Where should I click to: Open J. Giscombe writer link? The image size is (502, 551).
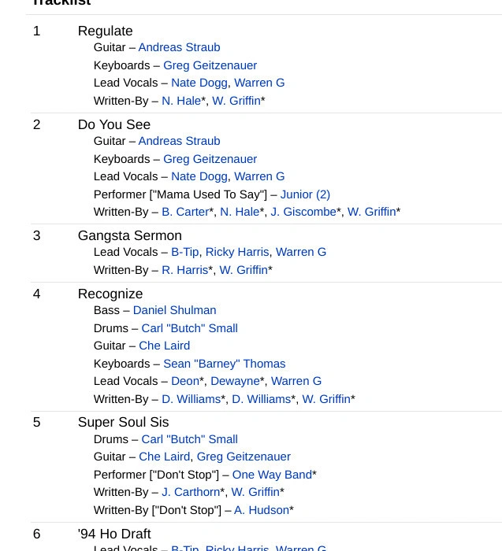coord(303,212)
